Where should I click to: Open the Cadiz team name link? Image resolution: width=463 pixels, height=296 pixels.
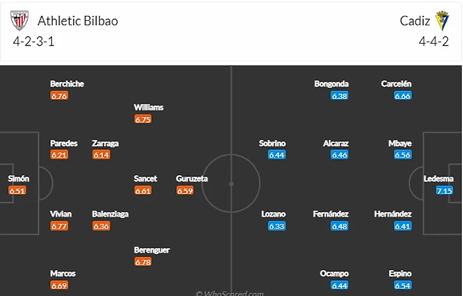(415, 20)
